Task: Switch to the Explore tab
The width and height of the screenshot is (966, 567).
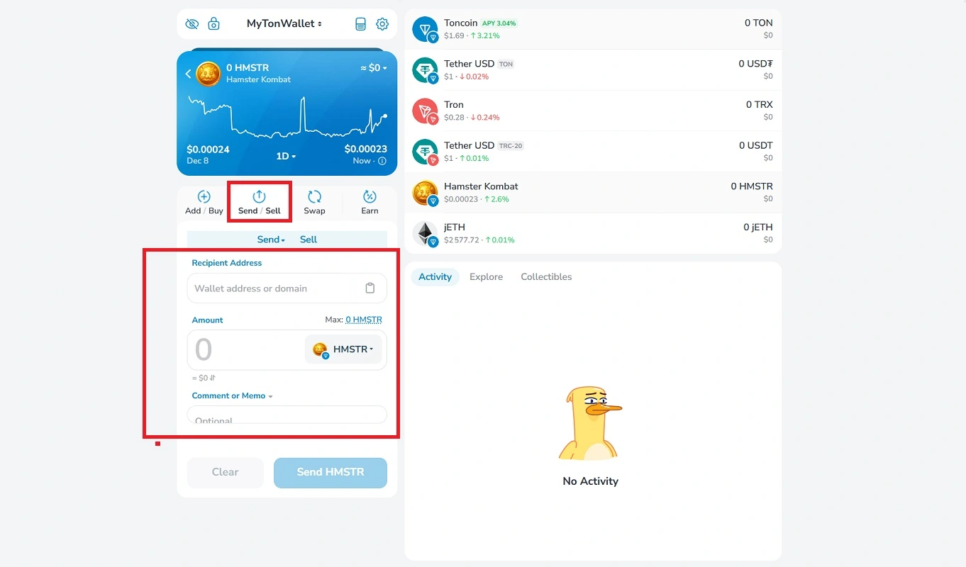Action: [486, 277]
